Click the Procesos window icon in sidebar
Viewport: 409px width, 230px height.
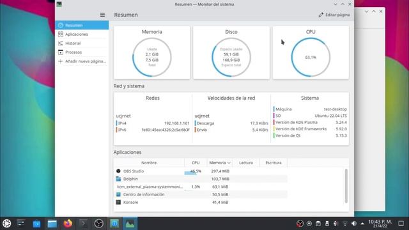61,52
